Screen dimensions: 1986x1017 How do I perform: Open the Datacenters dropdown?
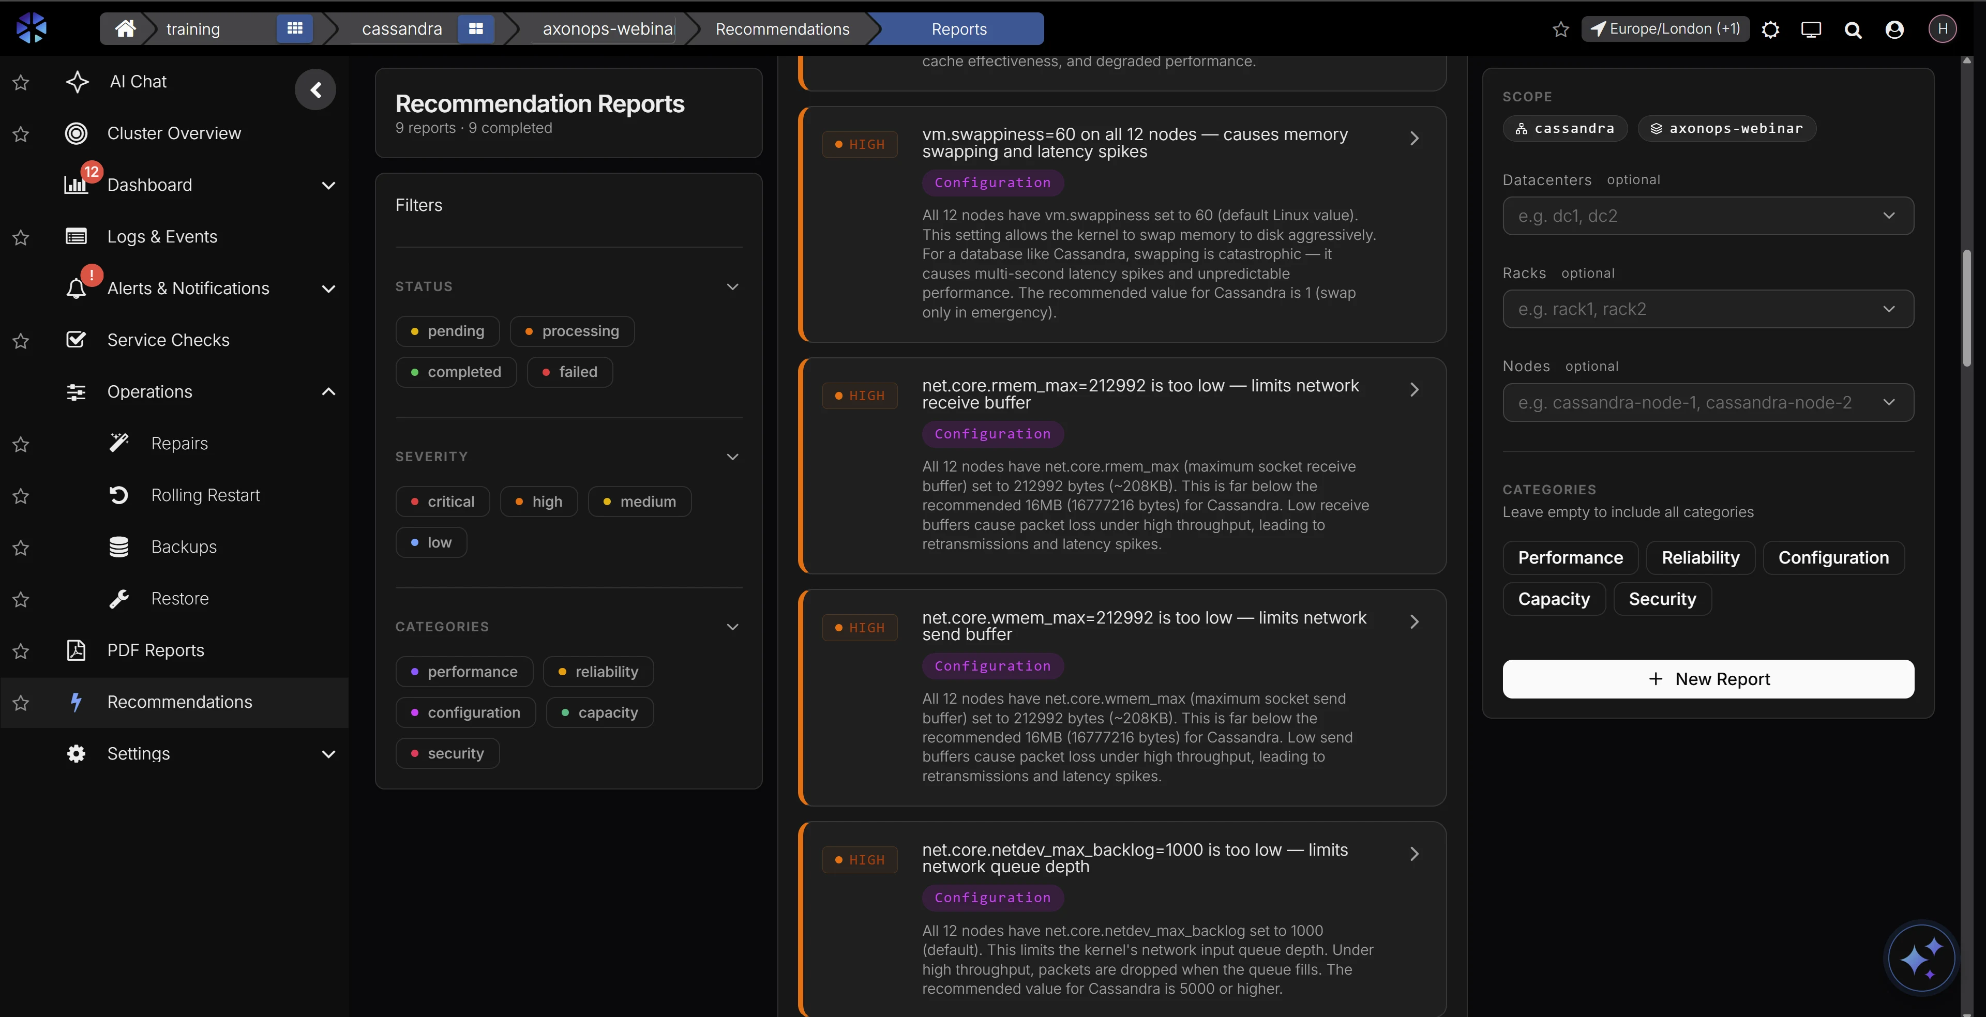tap(1708, 216)
